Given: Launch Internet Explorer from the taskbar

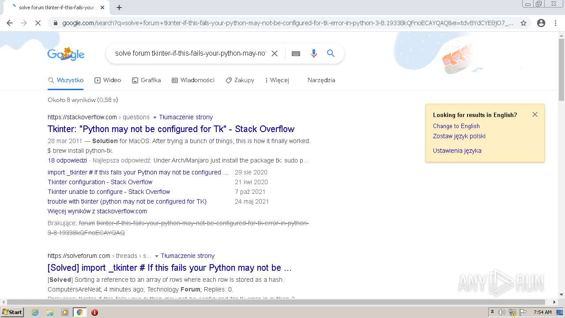Looking at the screenshot, I should [35, 312].
